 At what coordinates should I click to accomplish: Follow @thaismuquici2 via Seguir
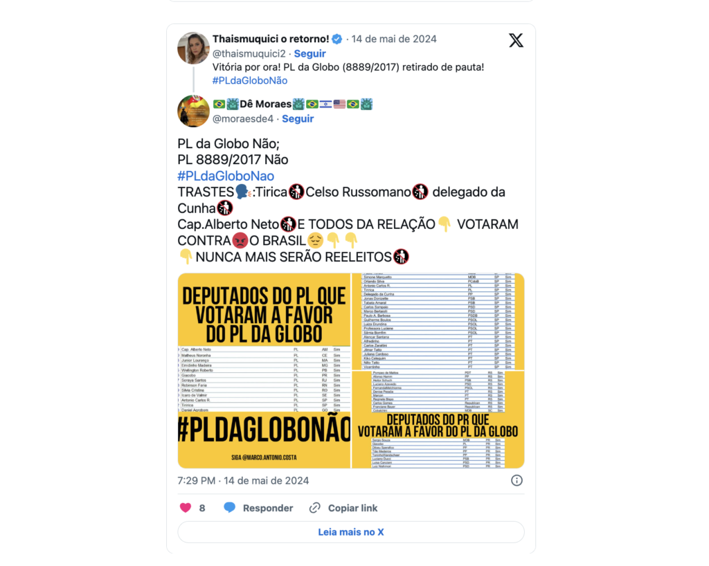tap(309, 54)
